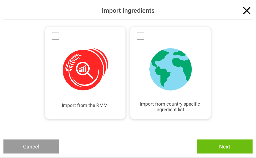Choose the RMM import card

coord(85,73)
